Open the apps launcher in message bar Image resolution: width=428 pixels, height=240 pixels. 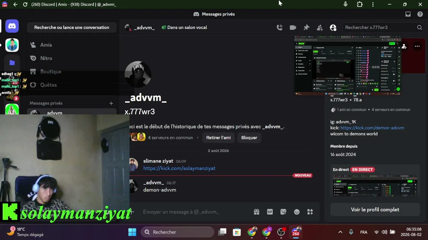(x=310, y=212)
